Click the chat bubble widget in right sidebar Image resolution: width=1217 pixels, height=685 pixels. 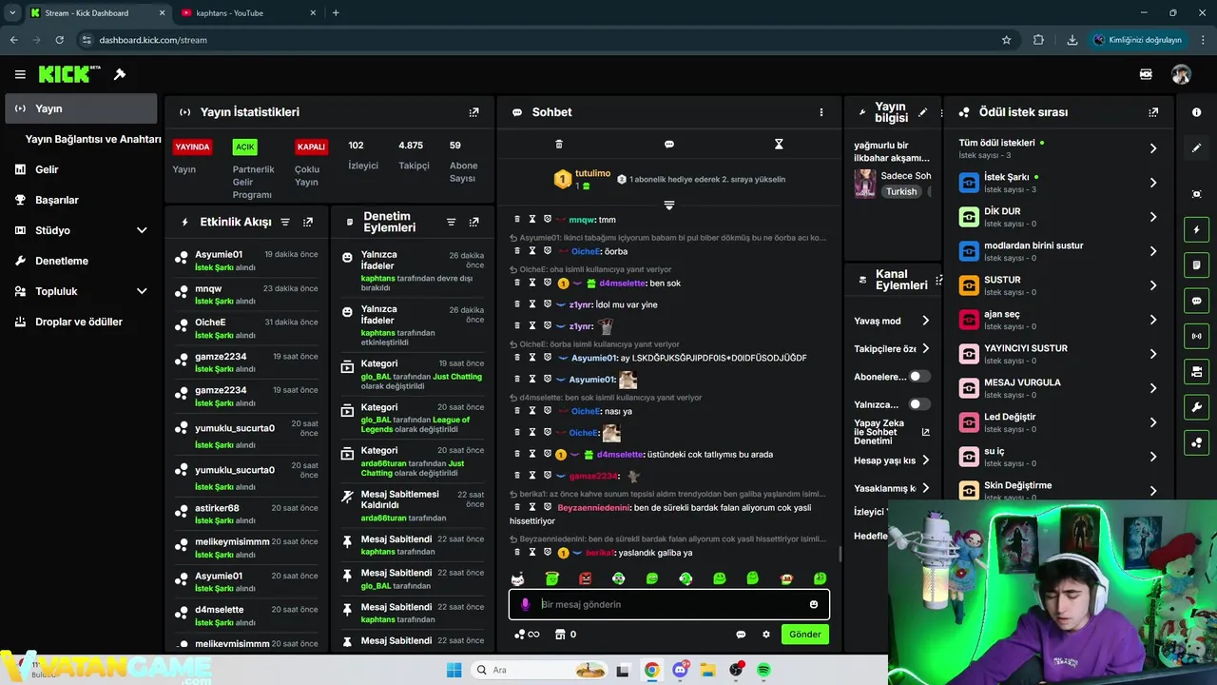tap(1196, 301)
